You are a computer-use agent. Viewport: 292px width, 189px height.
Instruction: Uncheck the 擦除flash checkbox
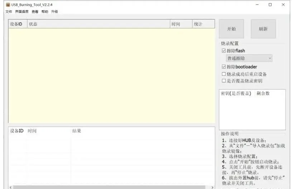224,51
